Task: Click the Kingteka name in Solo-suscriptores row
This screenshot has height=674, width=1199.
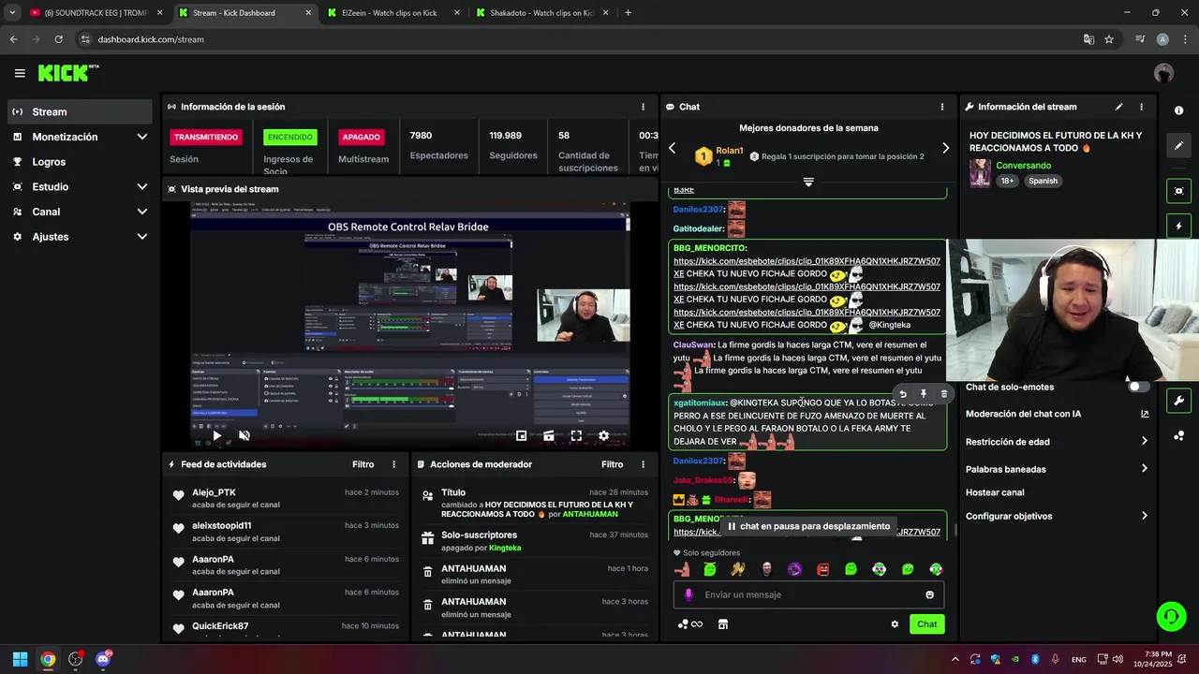Action: 505,548
